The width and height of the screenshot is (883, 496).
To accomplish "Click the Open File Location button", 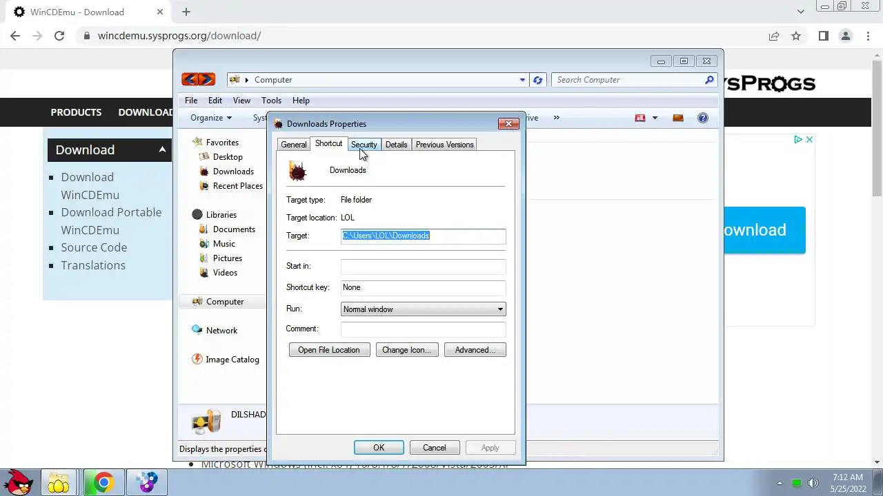I will pyautogui.click(x=329, y=350).
